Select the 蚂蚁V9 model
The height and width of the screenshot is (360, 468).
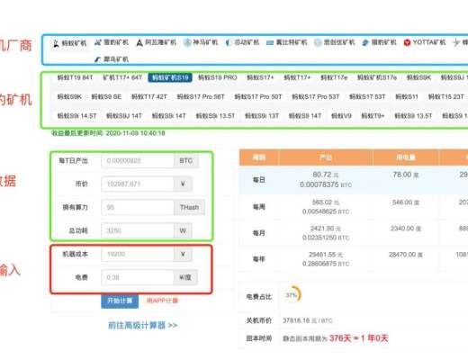pos(341,116)
